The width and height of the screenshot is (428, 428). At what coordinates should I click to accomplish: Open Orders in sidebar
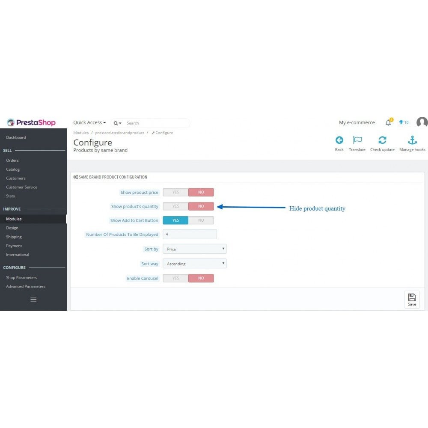(x=12, y=160)
